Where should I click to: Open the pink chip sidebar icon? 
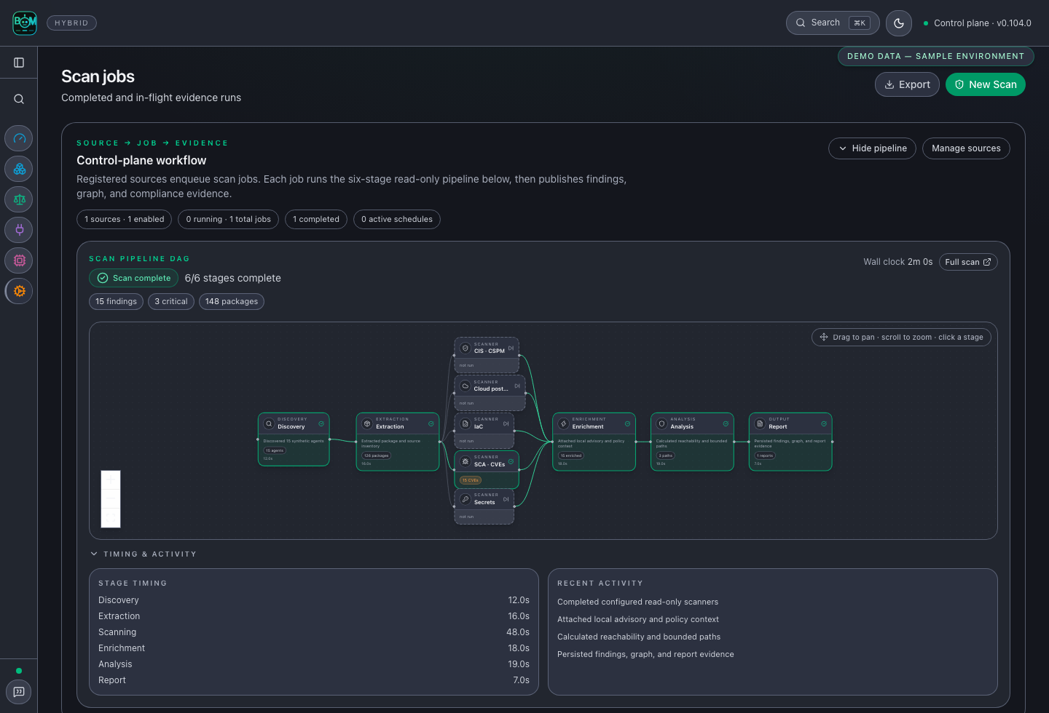pyautogui.click(x=20, y=260)
